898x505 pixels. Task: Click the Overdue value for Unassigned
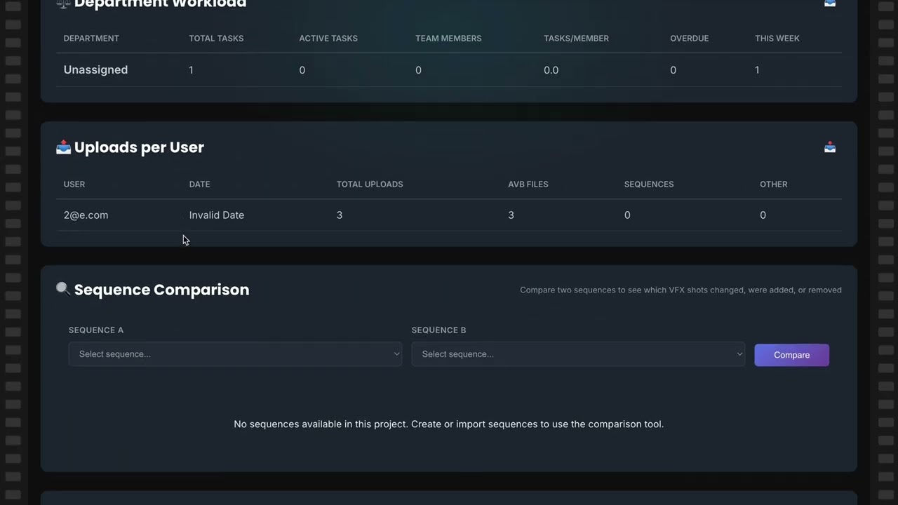[673, 70]
